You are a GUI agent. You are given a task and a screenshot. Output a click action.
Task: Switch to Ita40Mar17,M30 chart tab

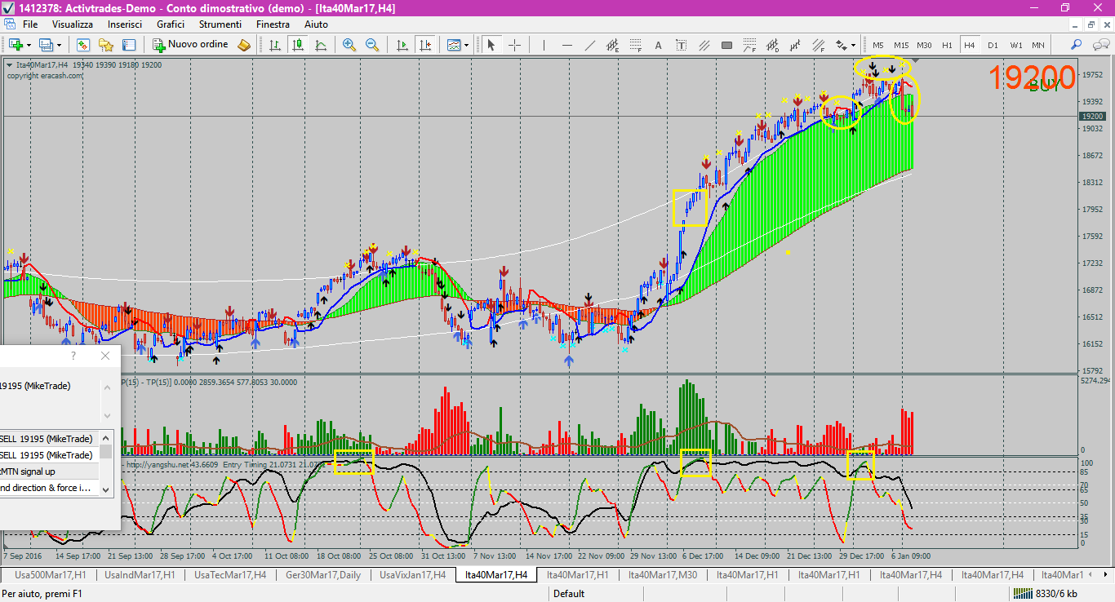coord(662,575)
